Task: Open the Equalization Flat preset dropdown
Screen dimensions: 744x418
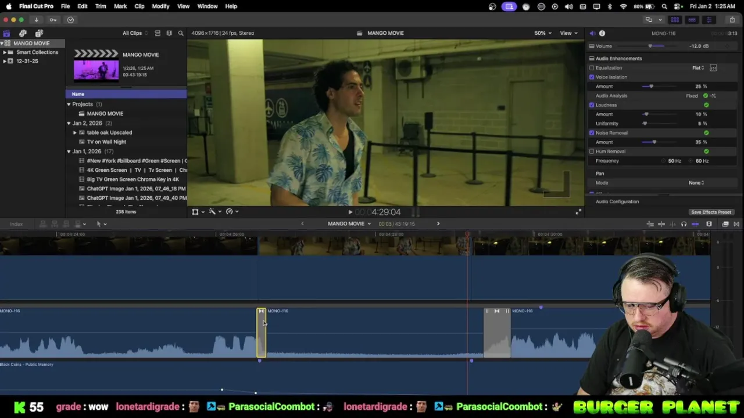Action: 698,68
